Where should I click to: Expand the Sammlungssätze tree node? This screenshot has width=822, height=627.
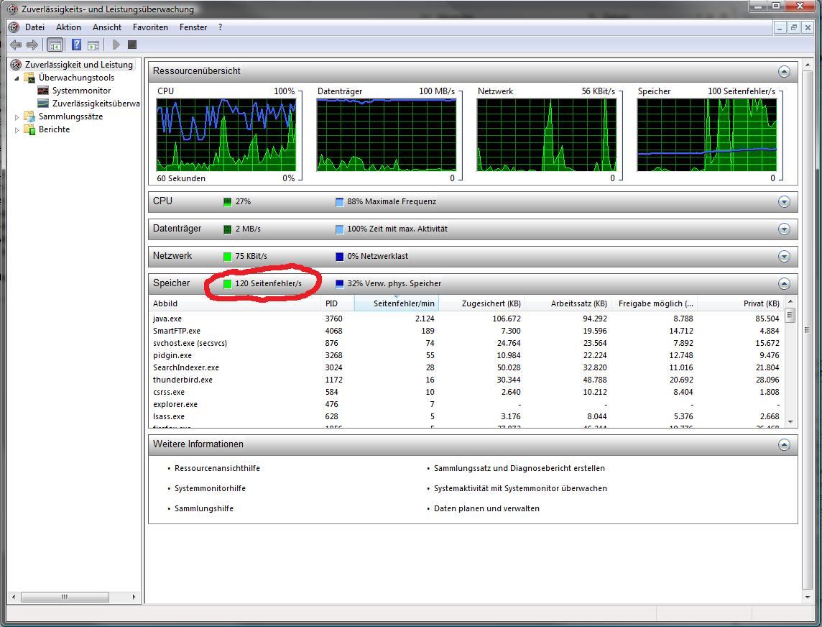click(x=17, y=117)
